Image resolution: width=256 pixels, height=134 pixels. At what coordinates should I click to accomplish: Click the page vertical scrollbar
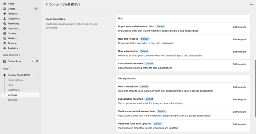(255, 88)
